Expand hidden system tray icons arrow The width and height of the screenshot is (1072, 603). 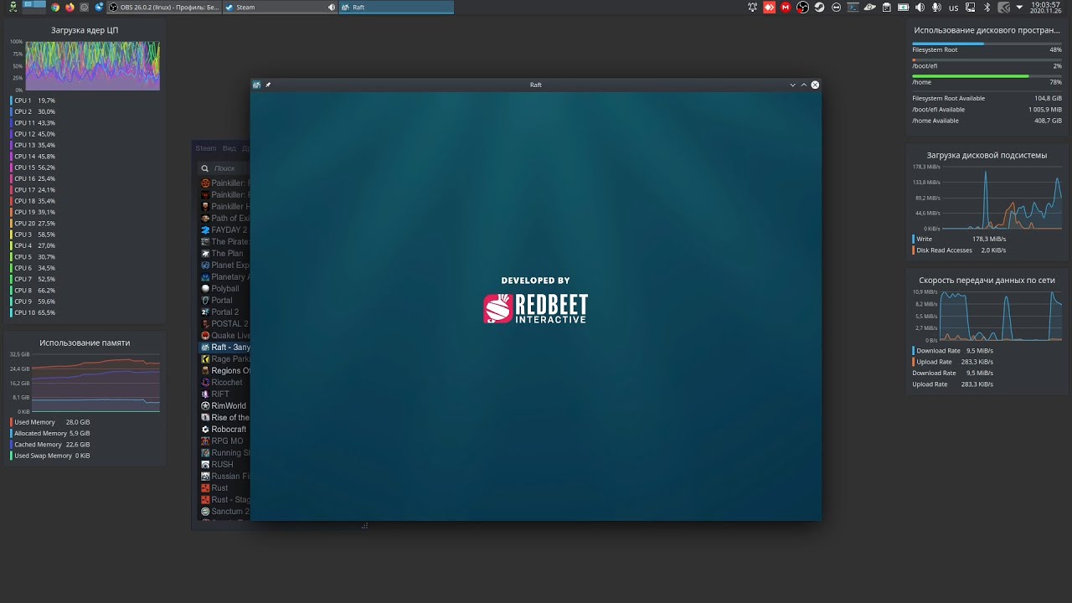(1019, 7)
